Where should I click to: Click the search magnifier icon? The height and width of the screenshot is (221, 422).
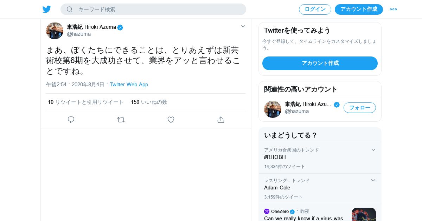(x=70, y=9)
